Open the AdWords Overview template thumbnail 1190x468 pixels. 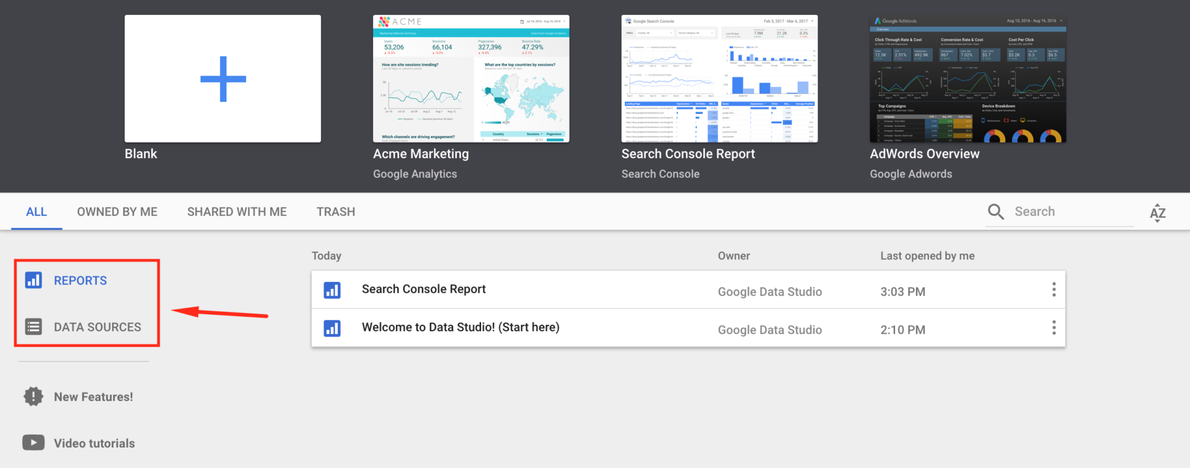pyautogui.click(x=968, y=79)
